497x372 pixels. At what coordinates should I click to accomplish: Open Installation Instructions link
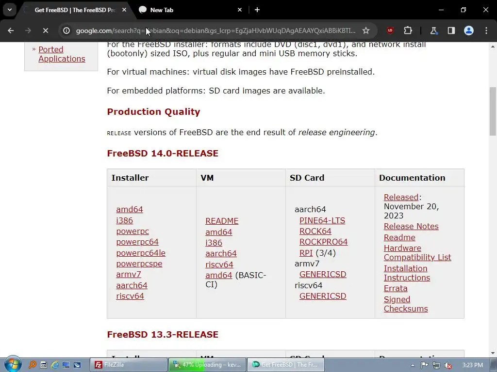tap(407, 273)
